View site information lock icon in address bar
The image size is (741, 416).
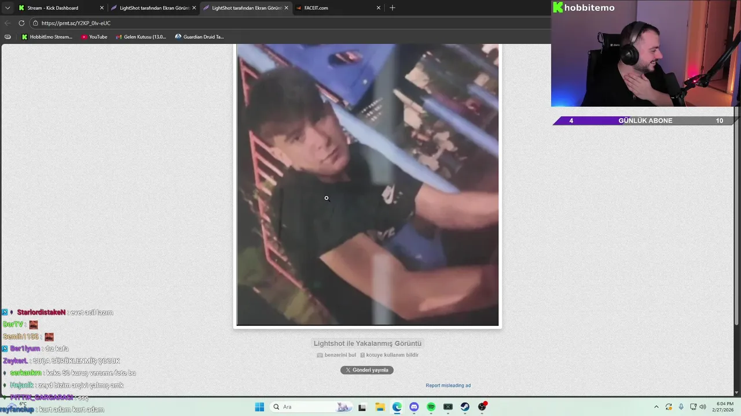click(x=35, y=23)
